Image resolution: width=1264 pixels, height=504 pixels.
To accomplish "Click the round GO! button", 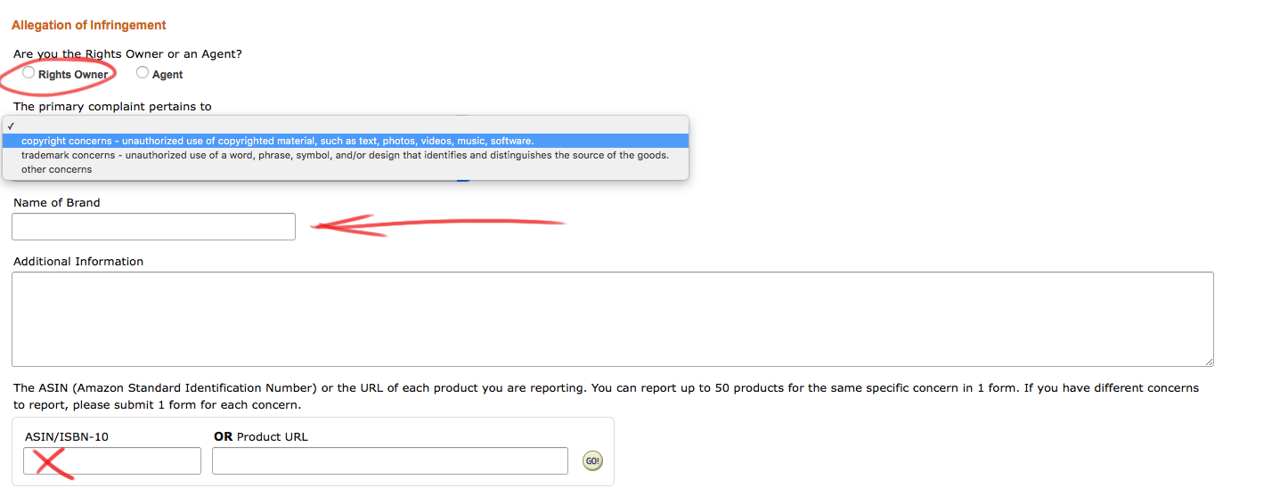I will pos(592,461).
